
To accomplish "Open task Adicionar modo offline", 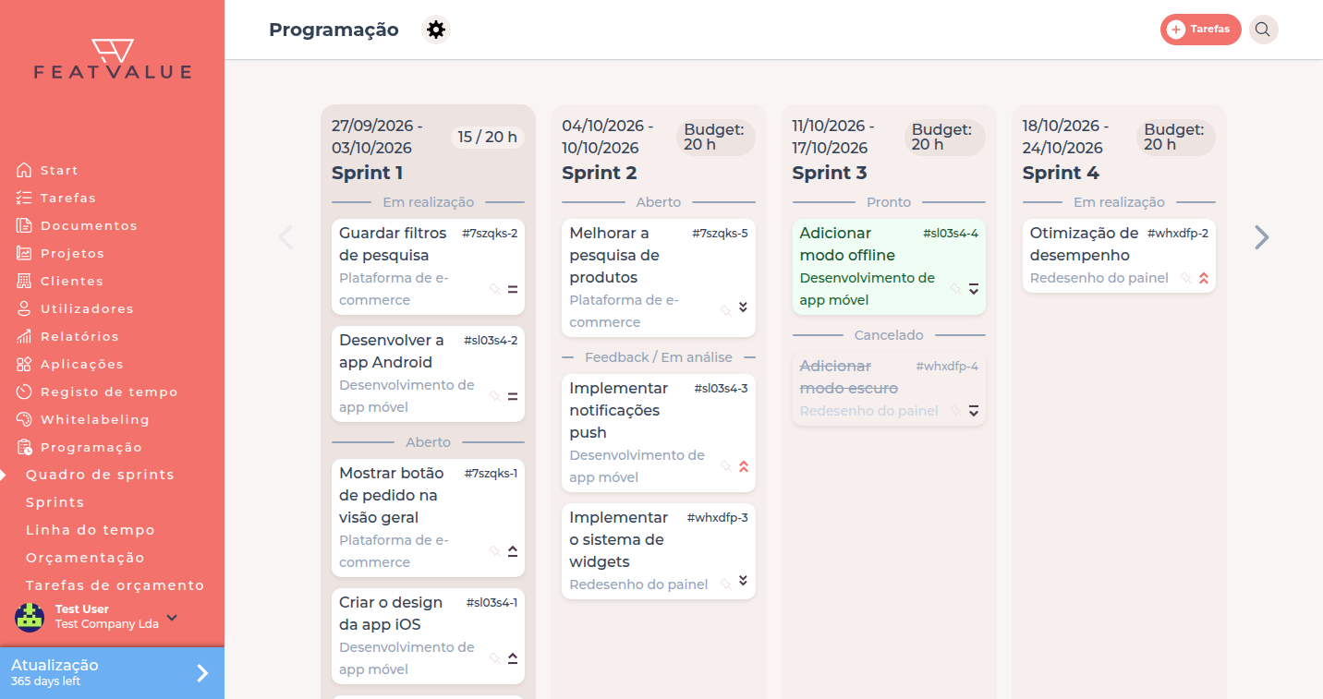I will coord(889,267).
